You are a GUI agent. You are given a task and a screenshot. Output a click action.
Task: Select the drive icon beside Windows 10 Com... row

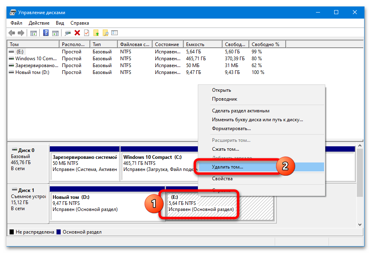(11, 59)
